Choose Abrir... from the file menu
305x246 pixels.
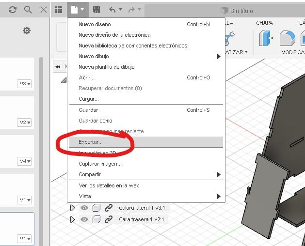146,78
